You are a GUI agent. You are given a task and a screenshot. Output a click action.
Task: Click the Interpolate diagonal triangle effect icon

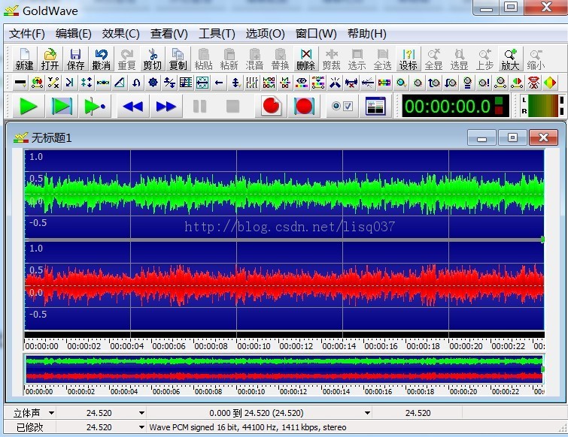(120, 83)
